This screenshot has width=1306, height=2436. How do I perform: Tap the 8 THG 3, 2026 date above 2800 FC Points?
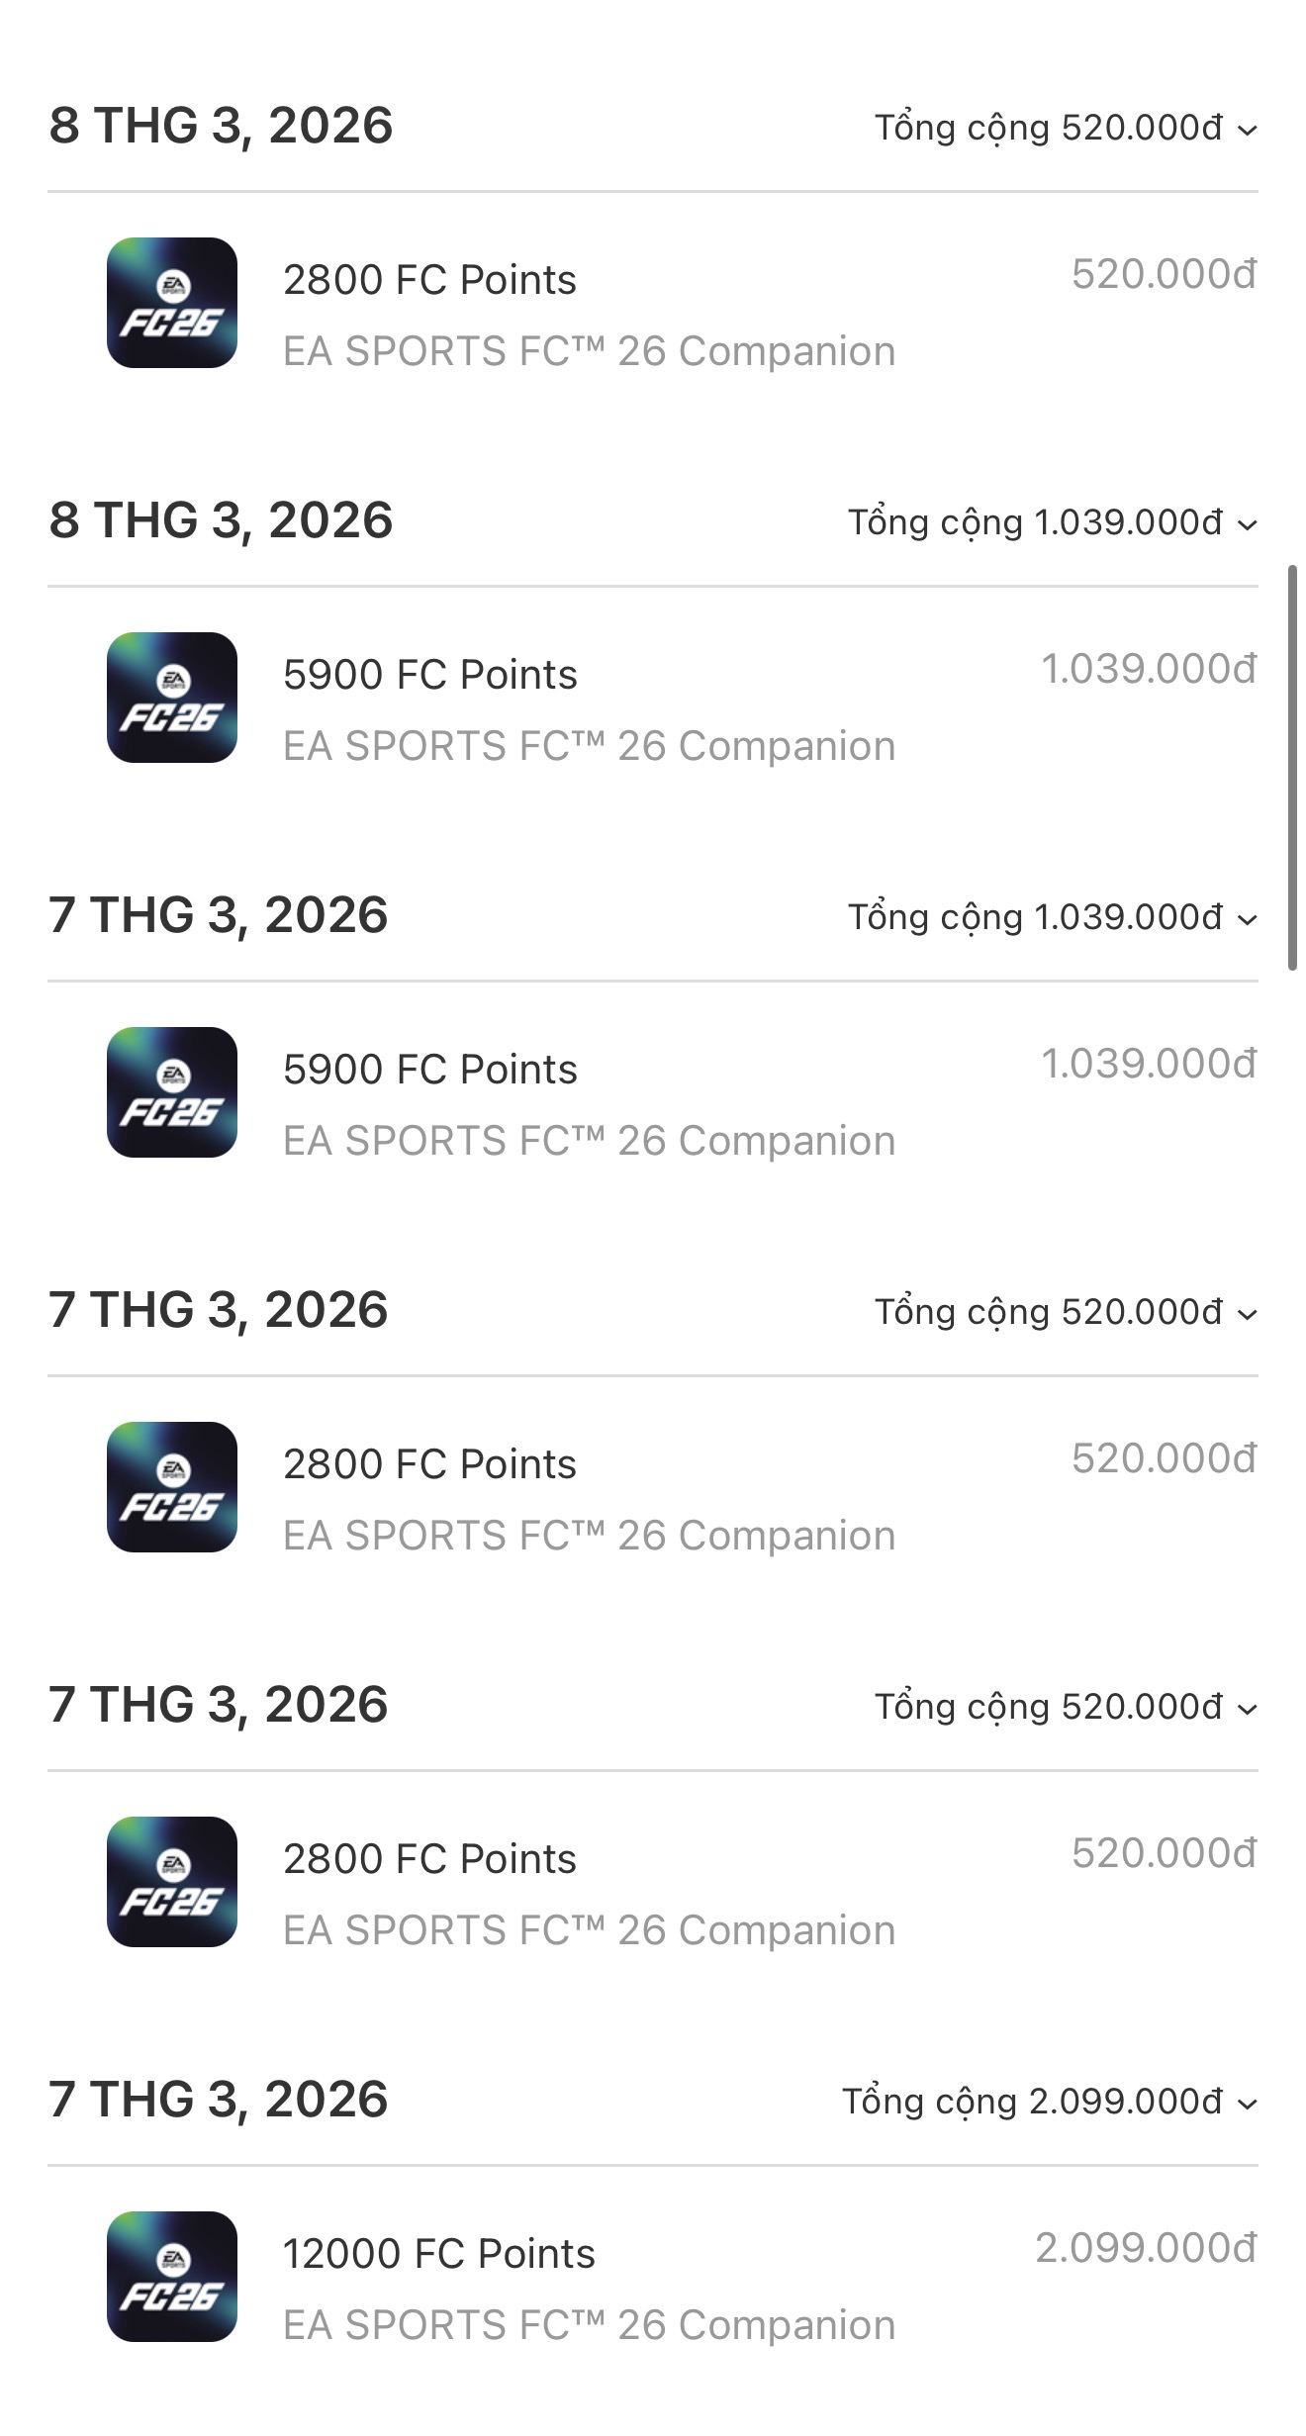[221, 126]
